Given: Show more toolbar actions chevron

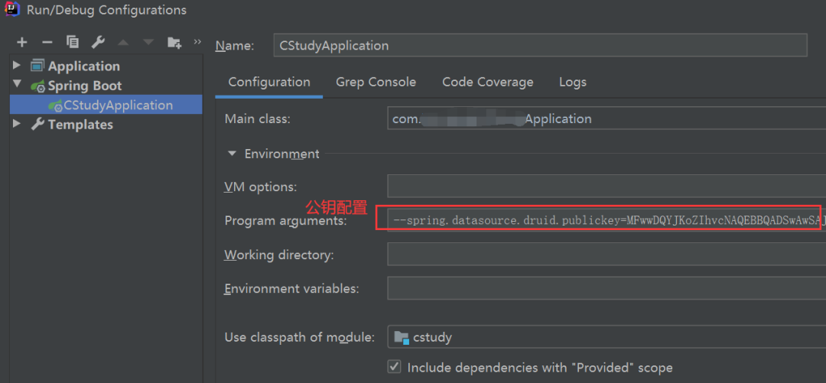Looking at the screenshot, I should click(x=197, y=41).
